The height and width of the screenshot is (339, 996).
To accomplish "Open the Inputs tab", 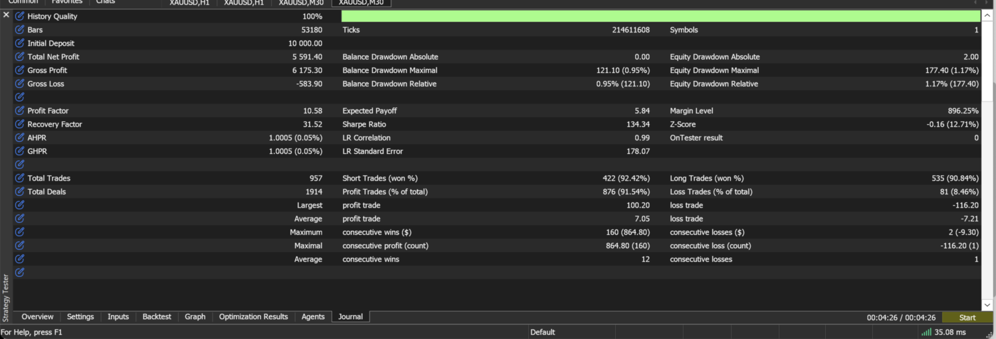I will coord(118,317).
